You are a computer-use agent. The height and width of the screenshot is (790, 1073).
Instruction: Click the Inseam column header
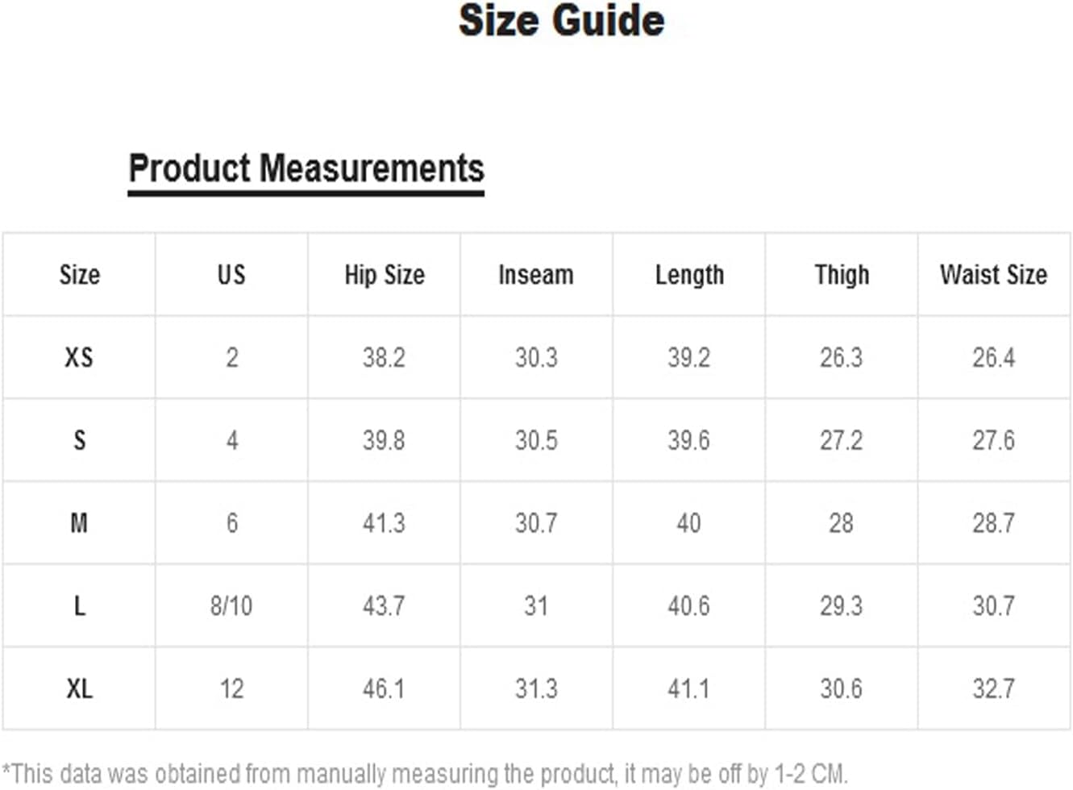point(536,275)
